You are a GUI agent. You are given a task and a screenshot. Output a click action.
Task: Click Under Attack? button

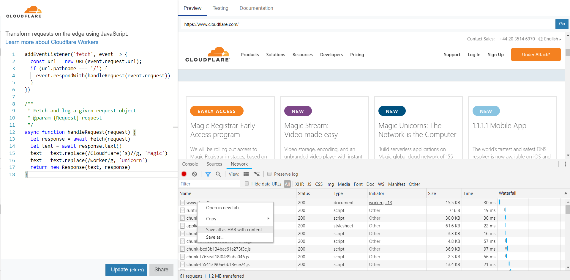(536, 55)
